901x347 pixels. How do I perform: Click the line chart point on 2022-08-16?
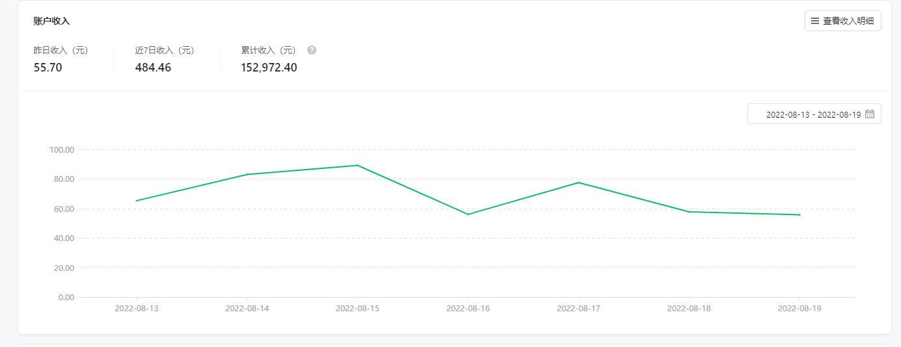tap(467, 214)
